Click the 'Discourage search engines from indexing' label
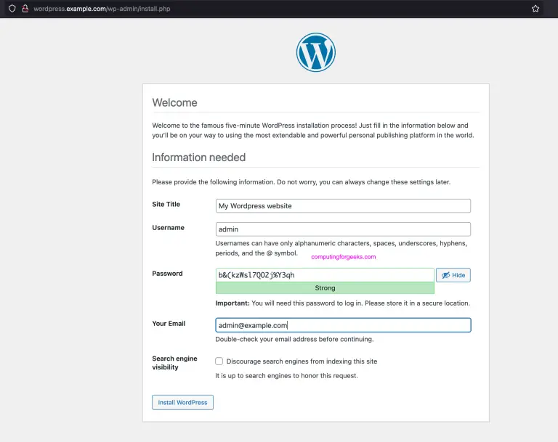Image resolution: width=558 pixels, height=442 pixels. click(x=302, y=361)
